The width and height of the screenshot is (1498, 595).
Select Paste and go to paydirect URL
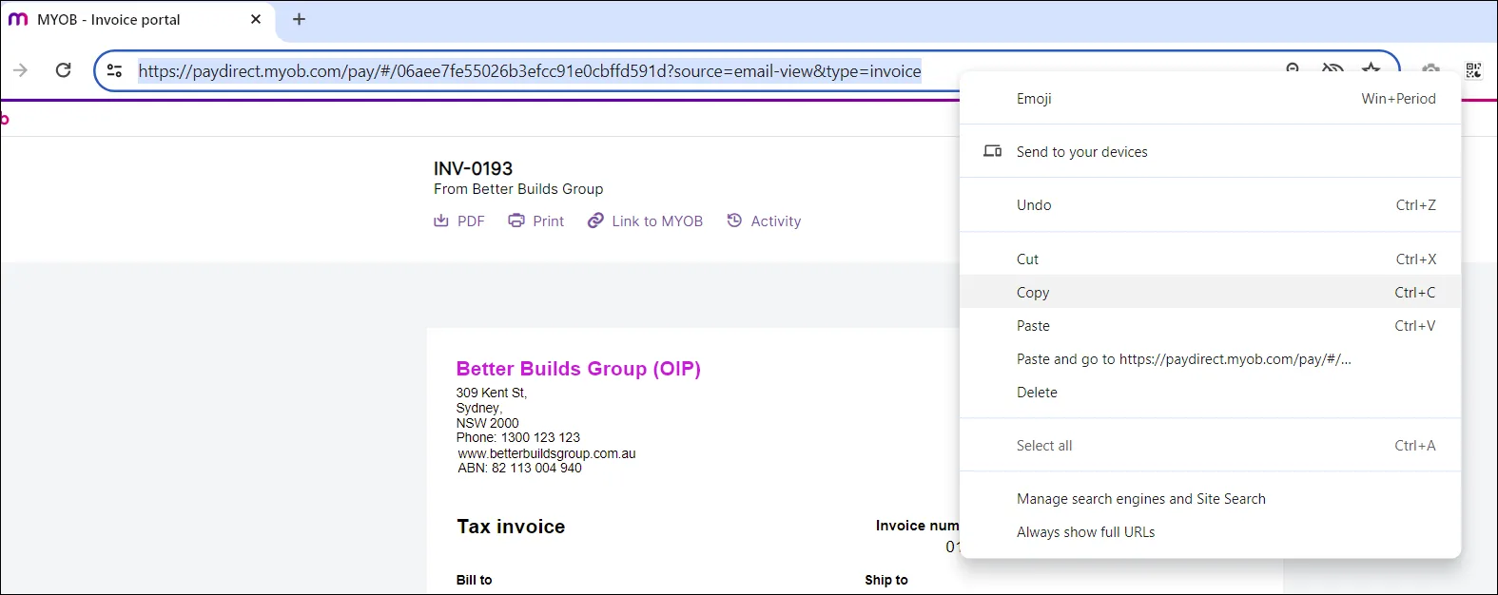point(1210,359)
